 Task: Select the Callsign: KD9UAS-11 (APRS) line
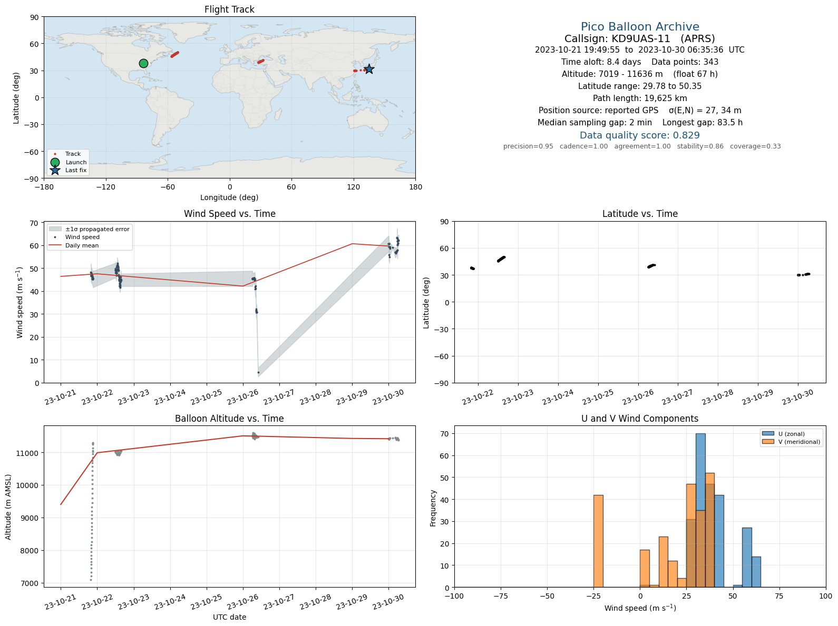click(x=640, y=38)
